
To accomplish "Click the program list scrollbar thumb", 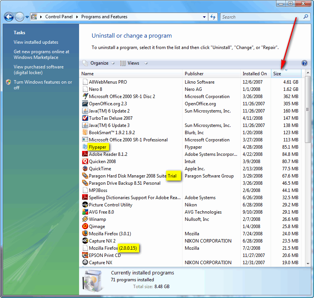I will click(308, 109).
